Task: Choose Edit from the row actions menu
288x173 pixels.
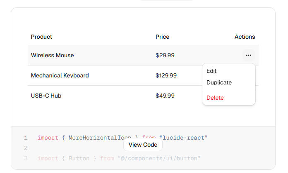Action: (211, 71)
